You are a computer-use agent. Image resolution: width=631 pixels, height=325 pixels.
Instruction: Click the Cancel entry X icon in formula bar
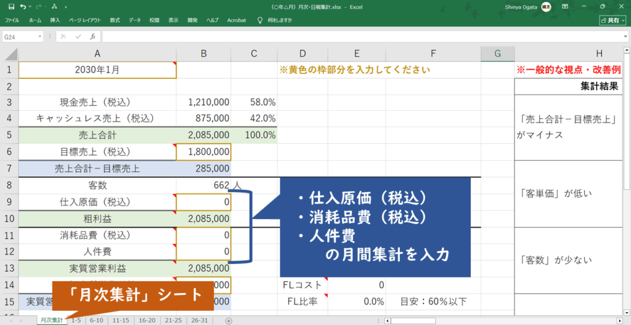click(63, 37)
